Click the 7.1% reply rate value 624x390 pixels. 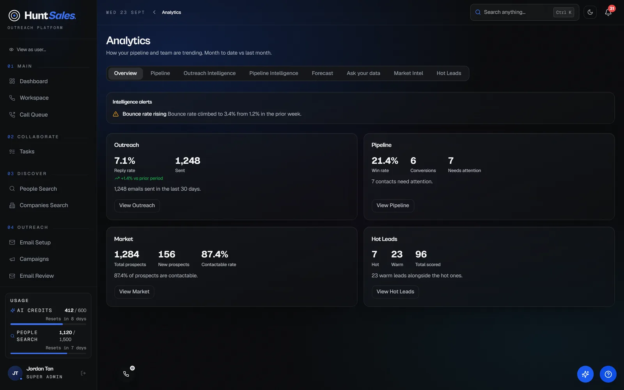(124, 161)
